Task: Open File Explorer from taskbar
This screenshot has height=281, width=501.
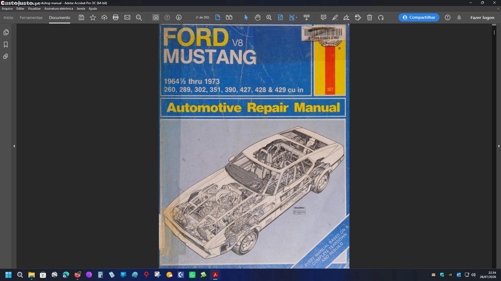Action: pyautogui.click(x=31, y=275)
